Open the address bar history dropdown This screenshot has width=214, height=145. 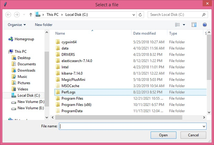click(134, 15)
